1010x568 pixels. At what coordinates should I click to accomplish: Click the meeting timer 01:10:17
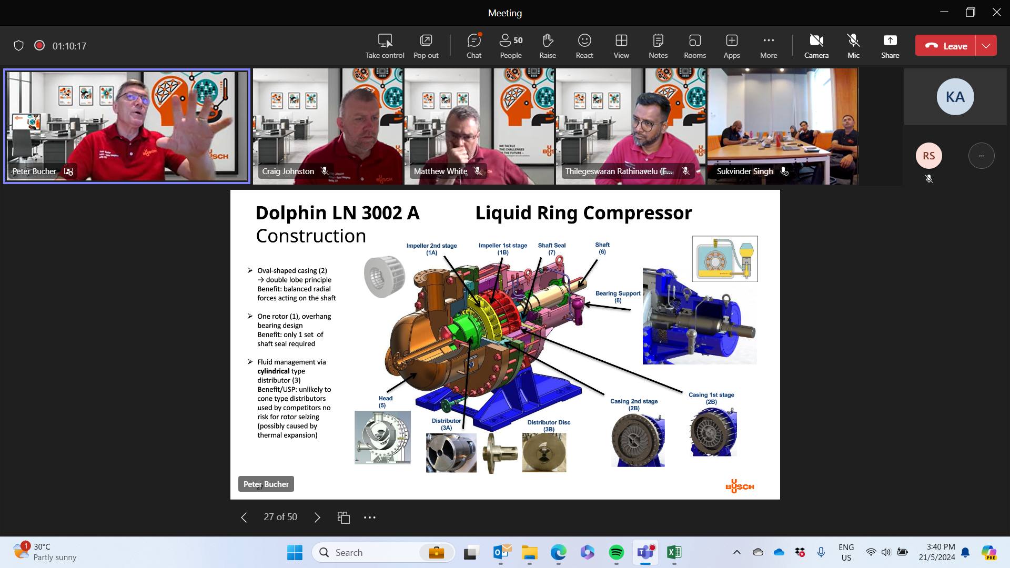[69, 46]
